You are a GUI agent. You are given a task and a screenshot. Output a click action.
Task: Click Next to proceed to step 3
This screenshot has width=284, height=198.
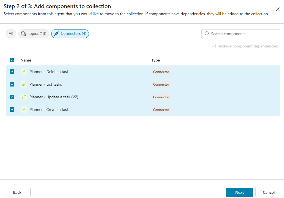[239, 192]
